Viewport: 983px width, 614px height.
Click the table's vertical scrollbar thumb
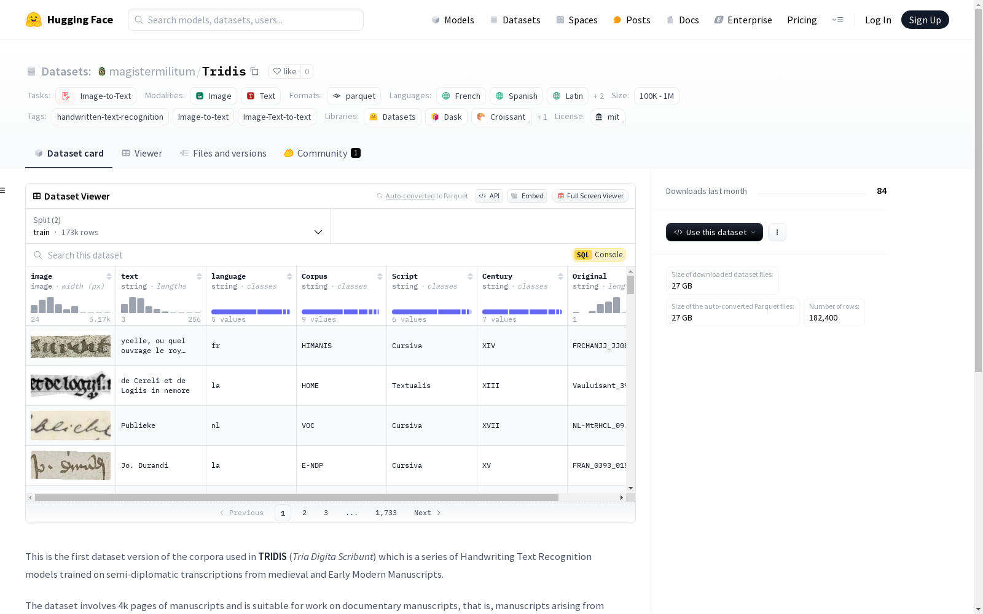(630, 285)
